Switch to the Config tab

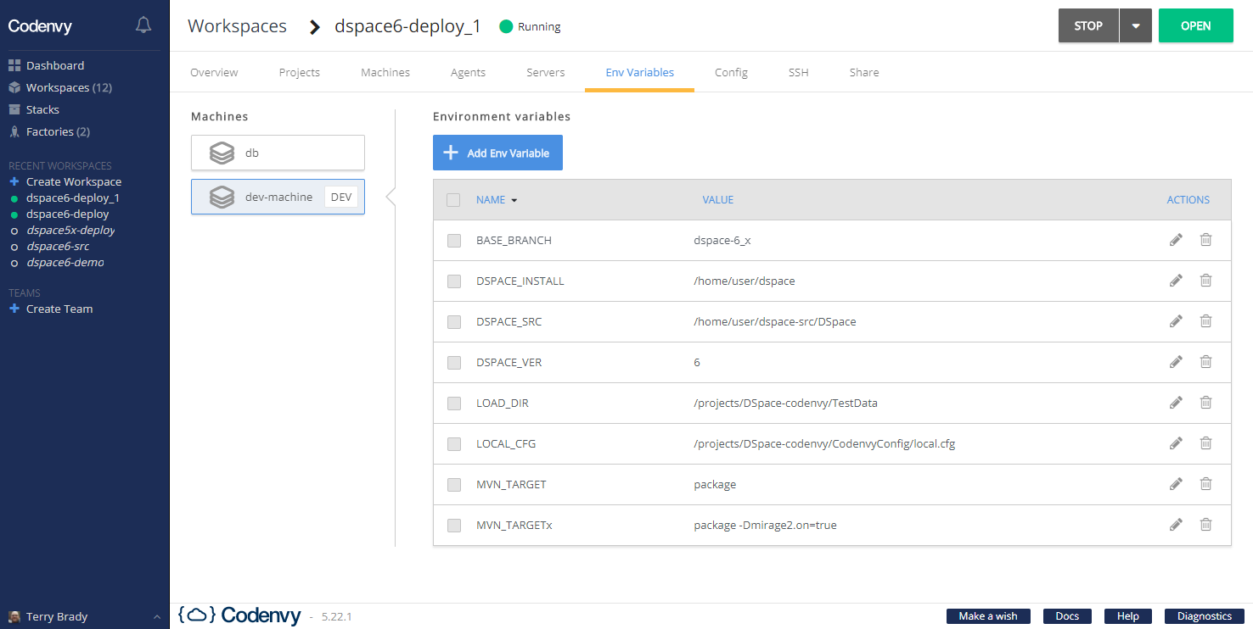click(x=731, y=72)
